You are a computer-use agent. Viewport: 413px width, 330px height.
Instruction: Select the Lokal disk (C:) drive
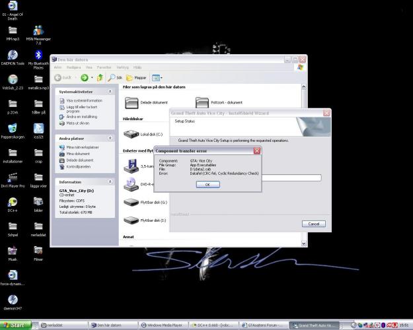click(146, 135)
